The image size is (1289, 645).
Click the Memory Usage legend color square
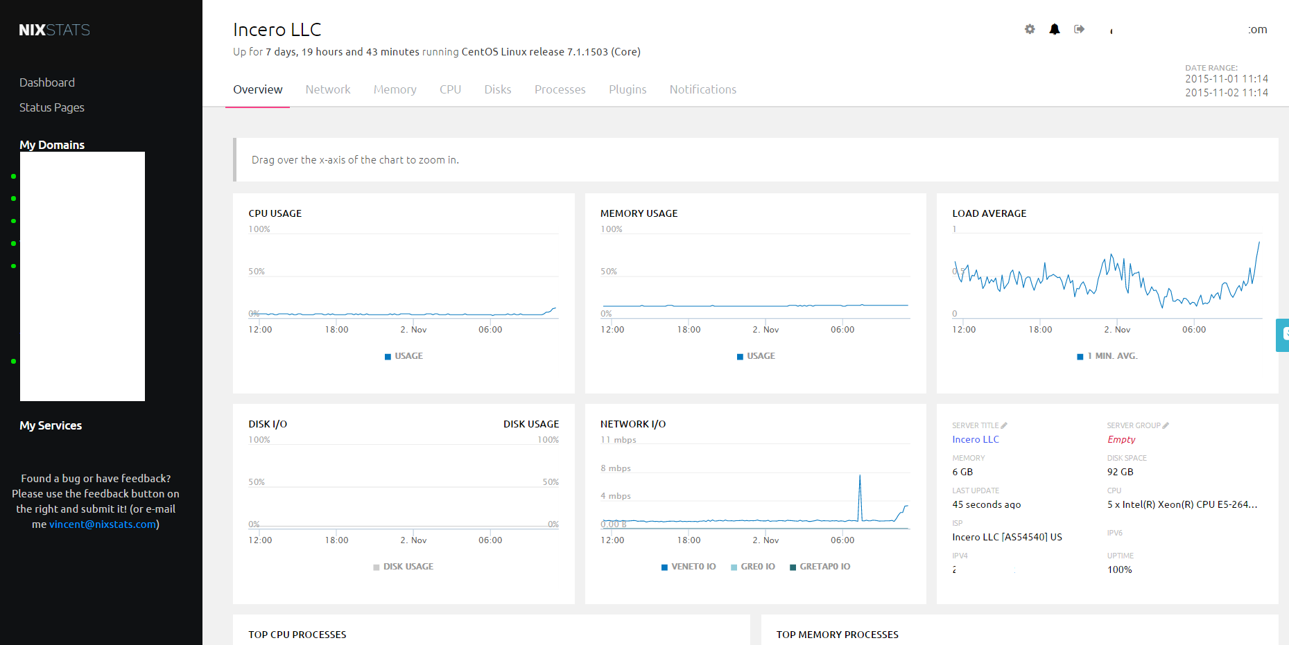pos(740,357)
